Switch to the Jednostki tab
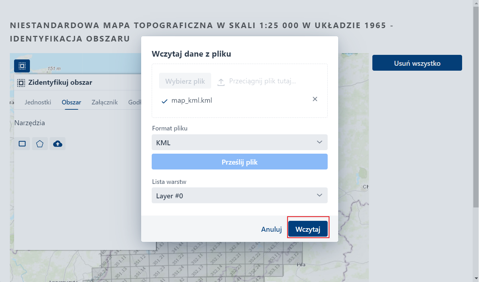479x282 pixels. [38, 102]
